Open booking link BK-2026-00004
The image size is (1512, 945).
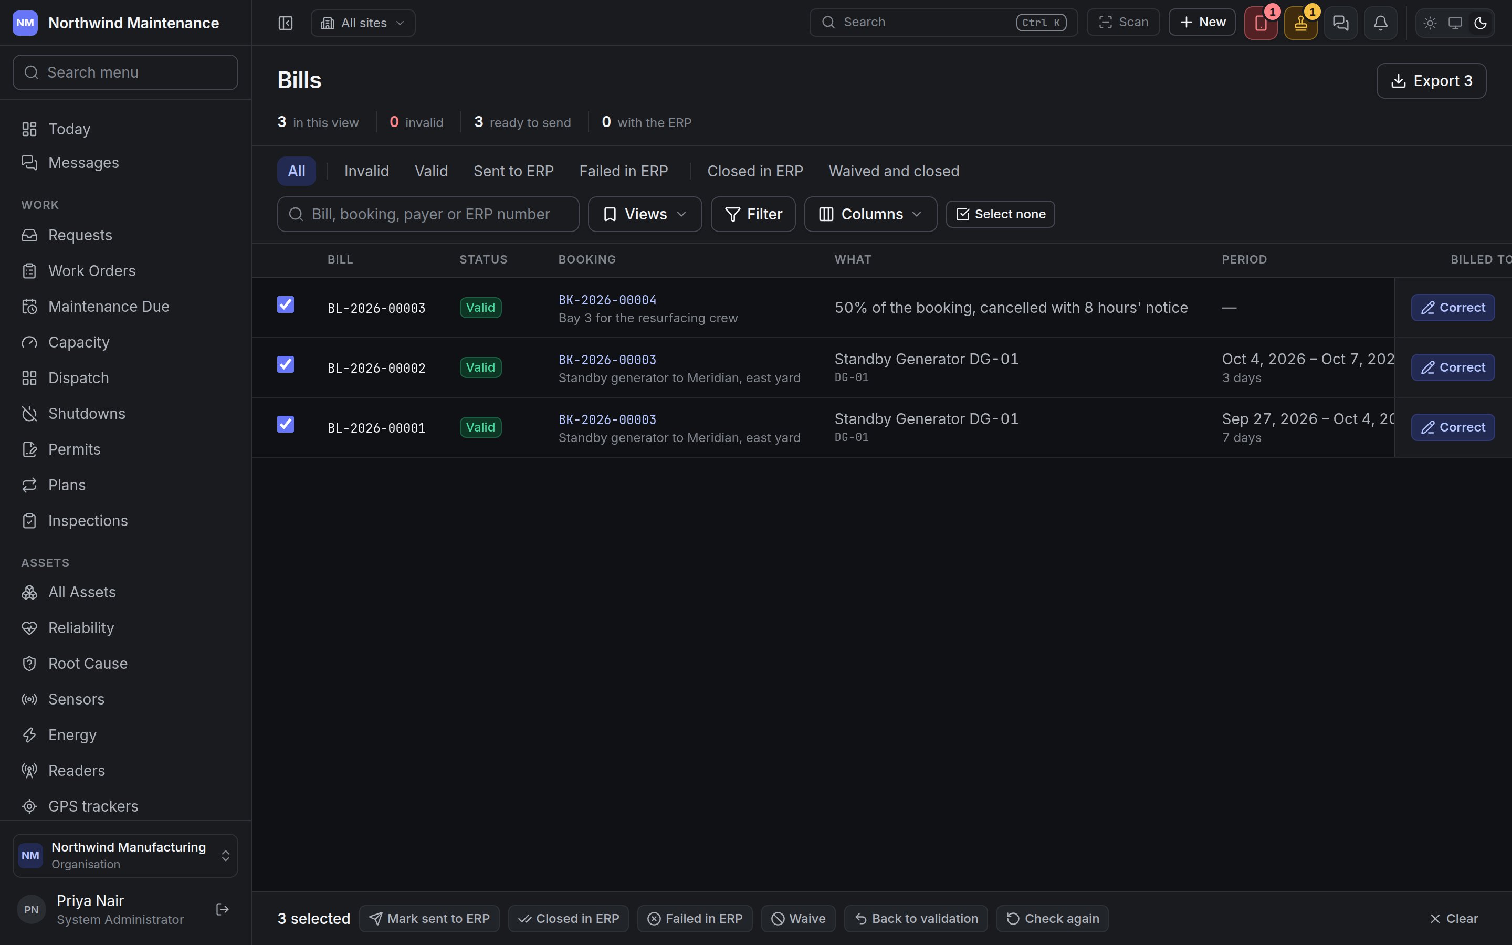click(x=607, y=300)
